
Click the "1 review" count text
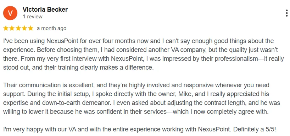(x=33, y=17)
